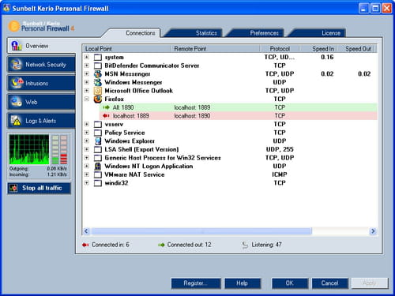Click the MSN Messenger icon

(x=98, y=74)
